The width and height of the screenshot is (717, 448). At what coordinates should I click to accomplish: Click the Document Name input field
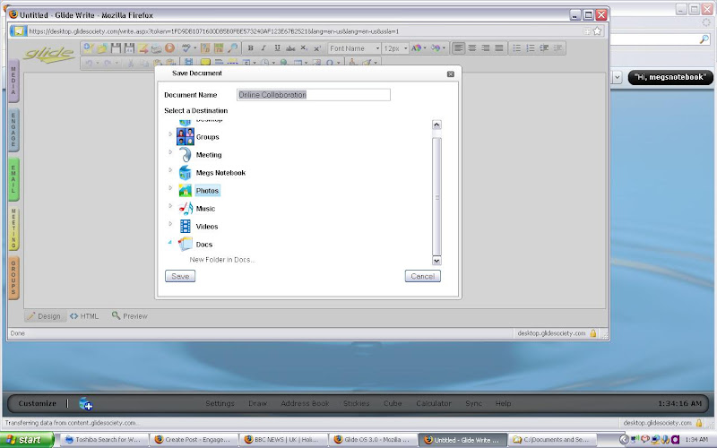pyautogui.click(x=314, y=95)
